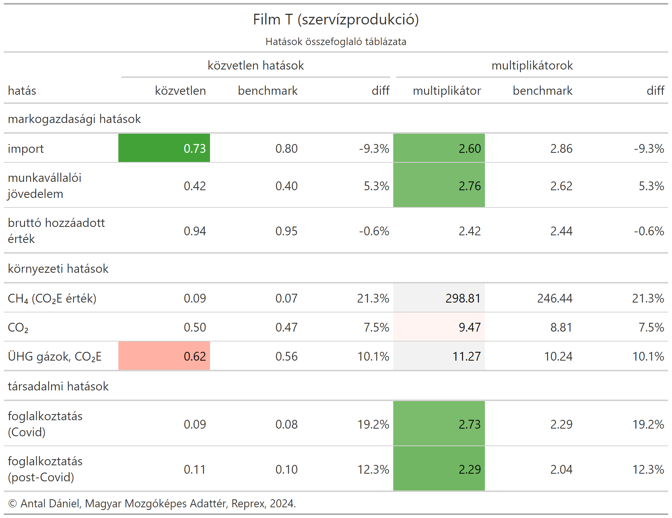Click the CH₄ (CO₂E érték) row label
The height and width of the screenshot is (518, 672).
[x=52, y=298]
